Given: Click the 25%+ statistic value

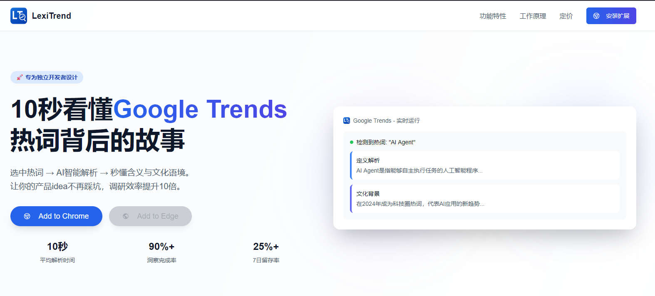Looking at the screenshot, I should coord(266,247).
